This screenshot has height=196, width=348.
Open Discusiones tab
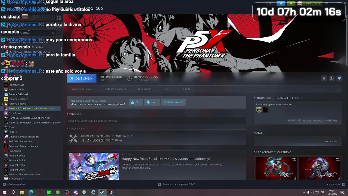click(145, 89)
